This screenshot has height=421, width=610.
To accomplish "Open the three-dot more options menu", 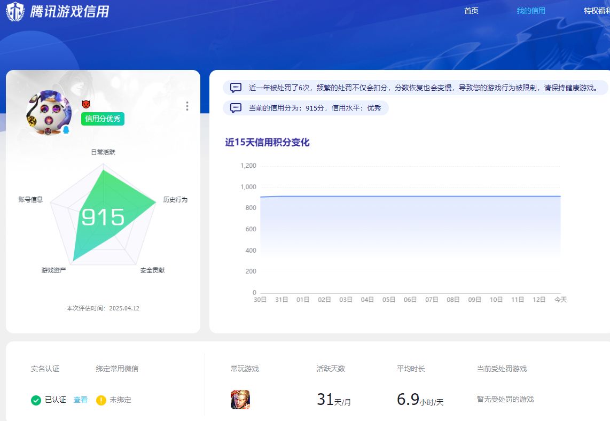I will pyautogui.click(x=187, y=106).
